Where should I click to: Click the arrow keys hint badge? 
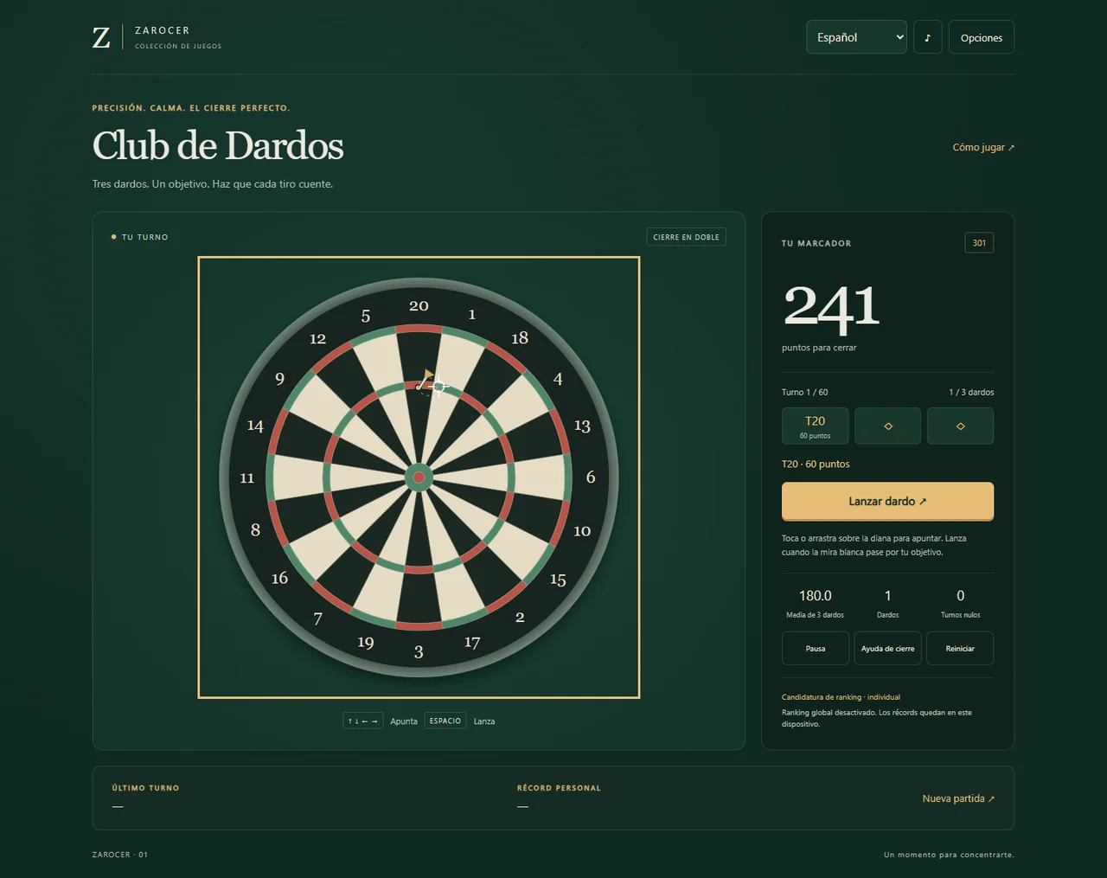coord(363,721)
